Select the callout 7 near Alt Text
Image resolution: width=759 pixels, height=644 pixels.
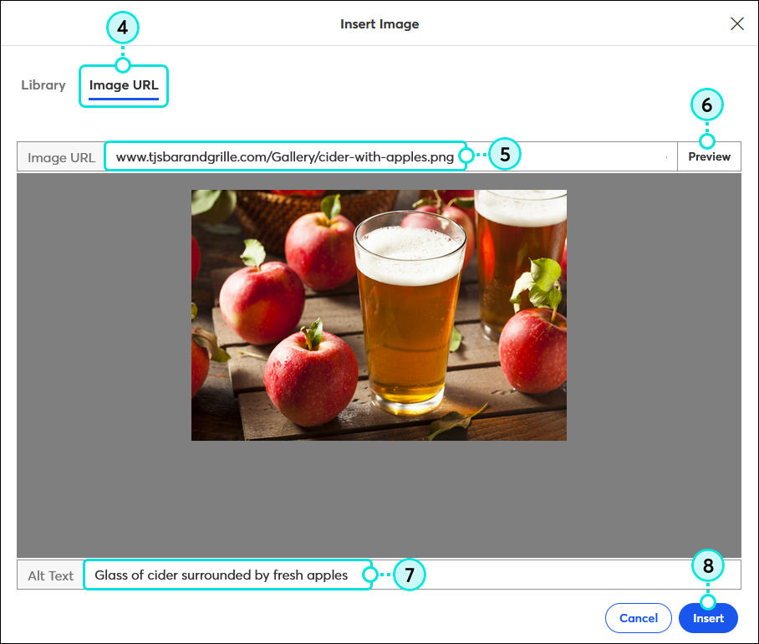(x=410, y=575)
